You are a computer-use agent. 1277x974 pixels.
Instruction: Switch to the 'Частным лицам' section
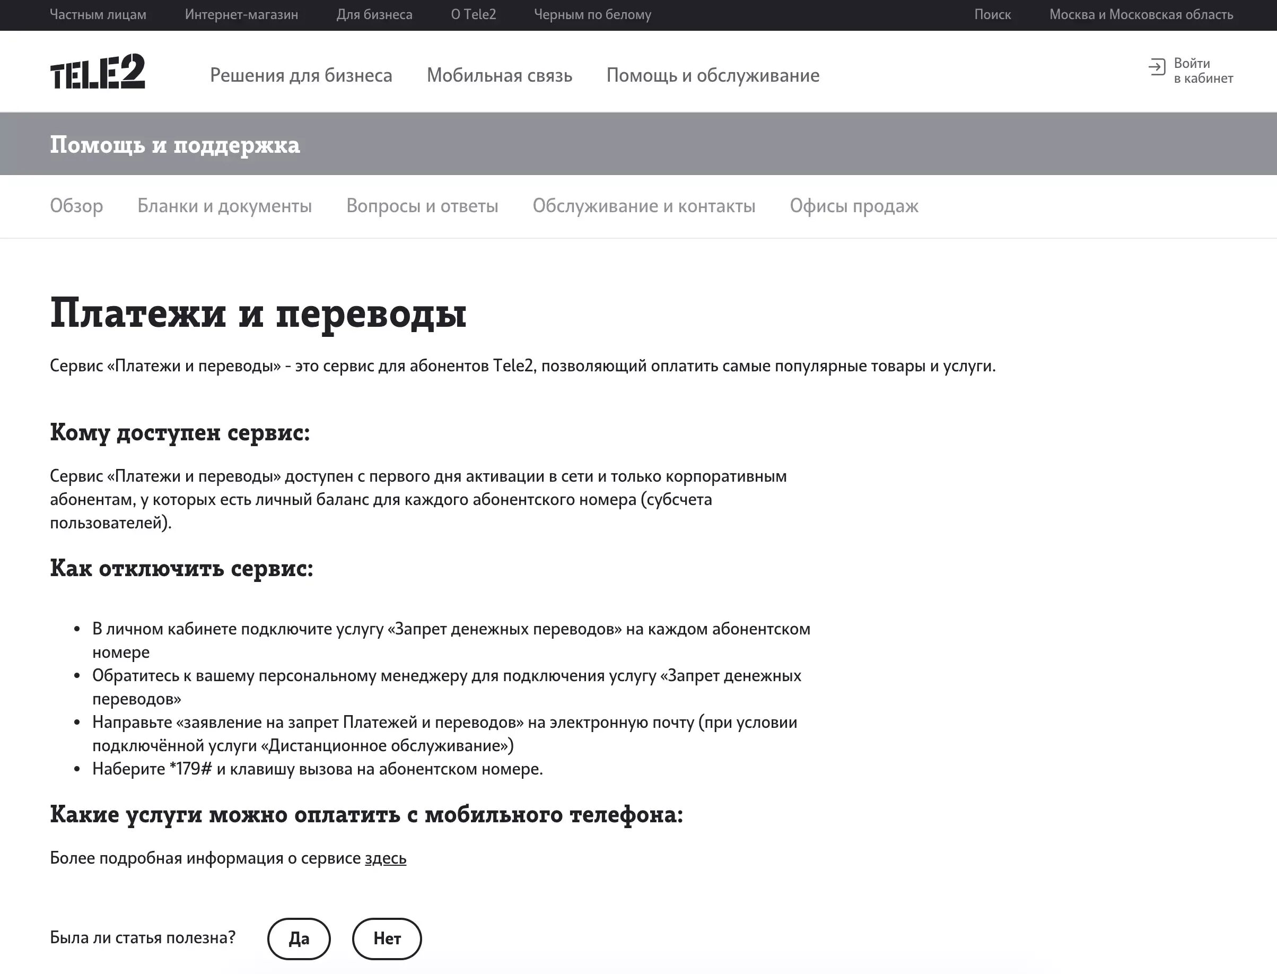pyautogui.click(x=99, y=14)
